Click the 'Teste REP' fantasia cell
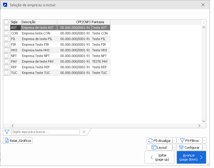214x168 pixels. [x=101, y=67]
